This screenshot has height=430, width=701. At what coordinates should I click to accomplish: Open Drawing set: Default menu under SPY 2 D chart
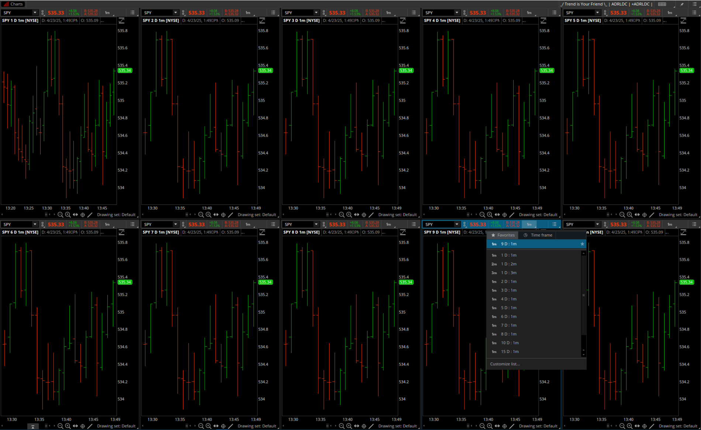257,215
